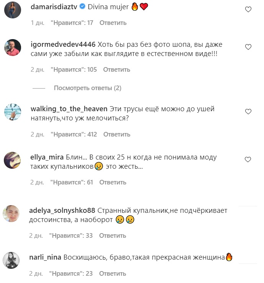
Task: Go to adelya_solnyshko88's username link
Action: [x=62, y=211]
